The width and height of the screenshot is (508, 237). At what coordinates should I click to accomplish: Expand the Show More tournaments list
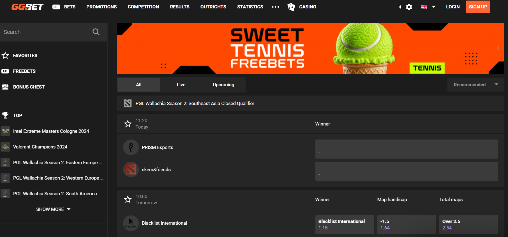click(53, 209)
